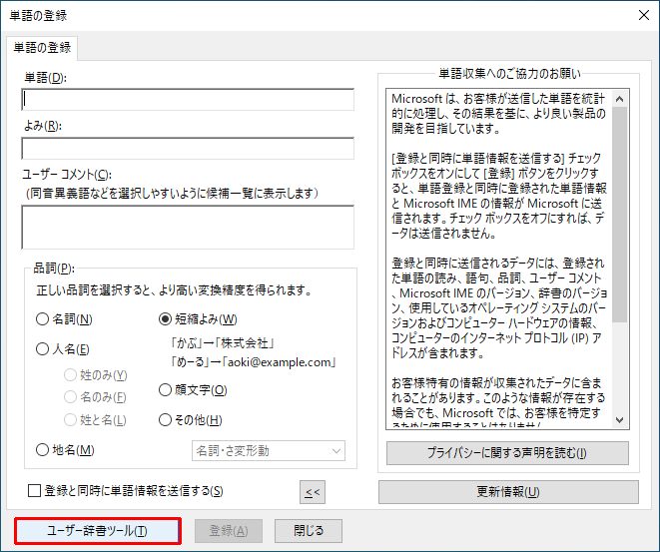Focus the よみ text field
This screenshot has width=660, height=552.
click(188, 149)
